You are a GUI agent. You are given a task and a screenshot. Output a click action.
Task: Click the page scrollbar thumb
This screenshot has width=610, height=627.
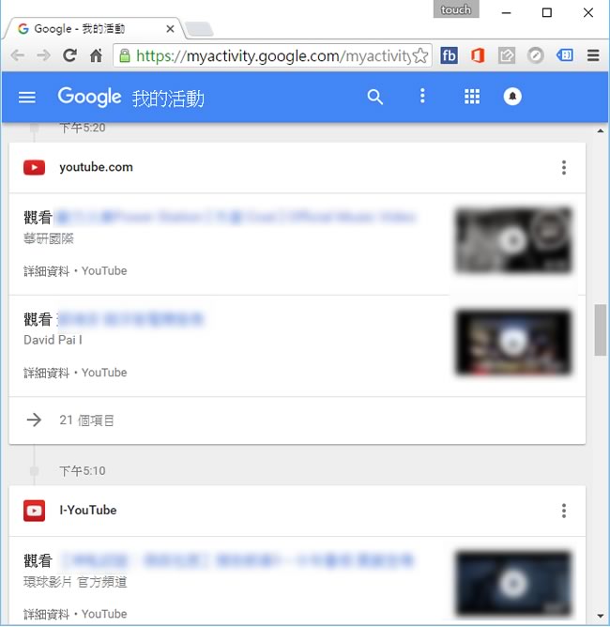(600, 329)
